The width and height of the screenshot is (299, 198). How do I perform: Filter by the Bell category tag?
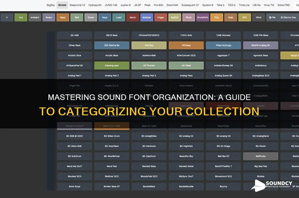coord(77,17)
